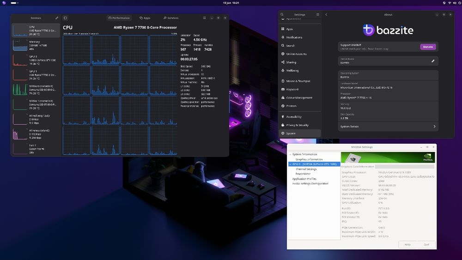Open Colour Management settings
Screen dimensions: 462x260
pos(300,97)
